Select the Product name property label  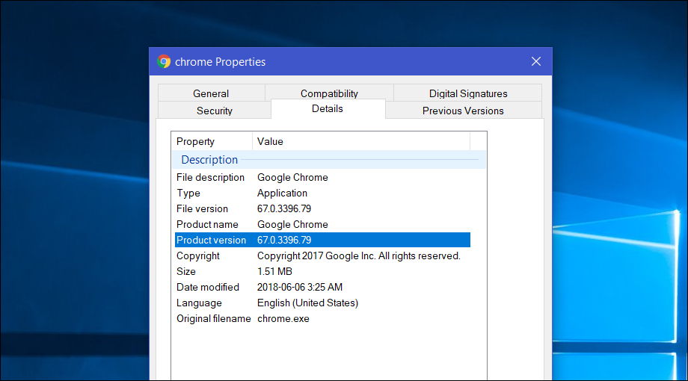coord(207,224)
